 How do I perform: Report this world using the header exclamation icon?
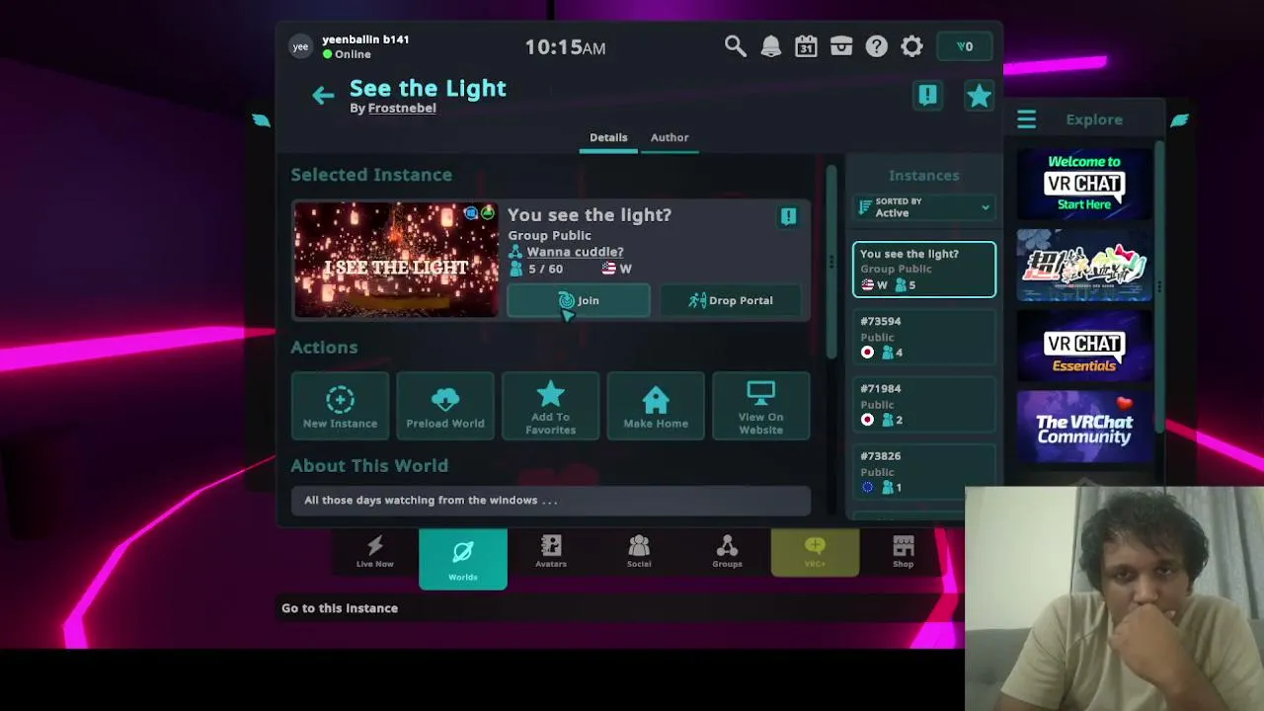[927, 95]
